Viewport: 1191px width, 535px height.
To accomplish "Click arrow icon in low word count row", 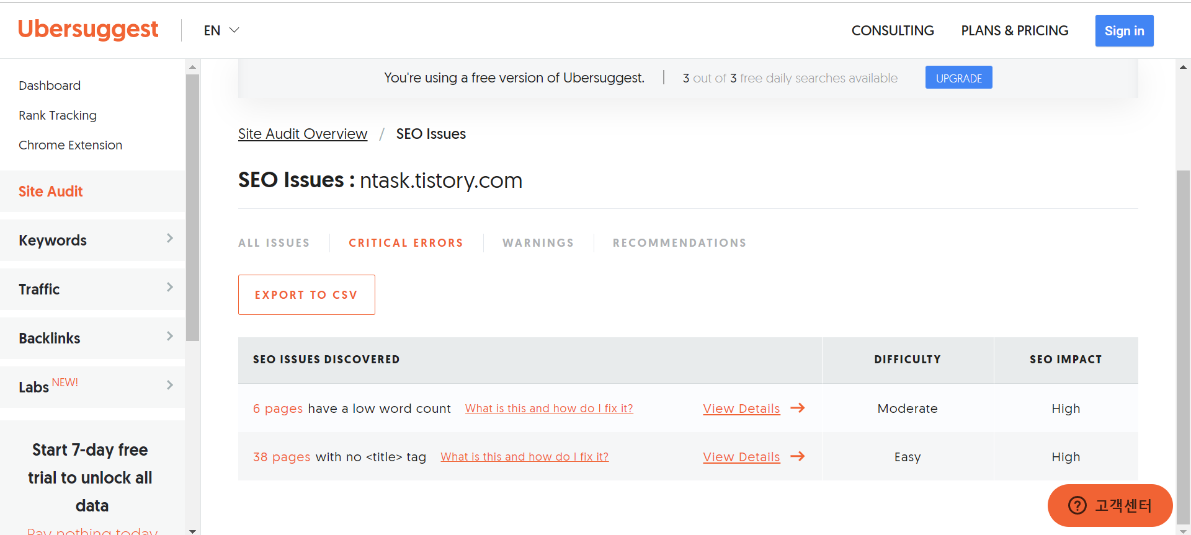I will 798,408.
